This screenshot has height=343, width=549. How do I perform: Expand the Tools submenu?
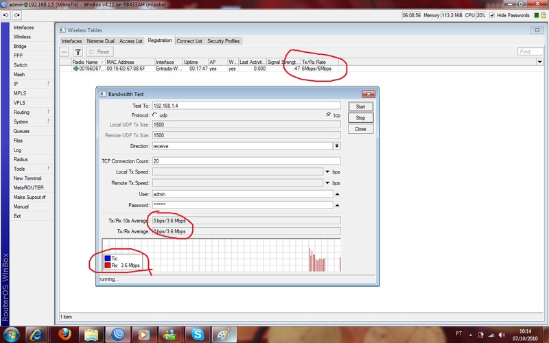[49, 168]
